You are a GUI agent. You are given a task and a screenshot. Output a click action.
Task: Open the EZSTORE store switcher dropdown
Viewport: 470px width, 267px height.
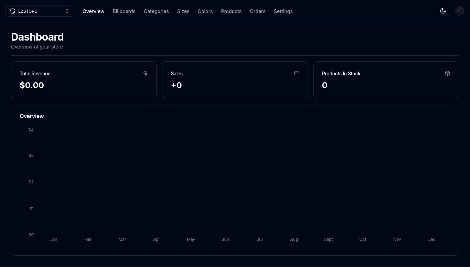click(40, 11)
